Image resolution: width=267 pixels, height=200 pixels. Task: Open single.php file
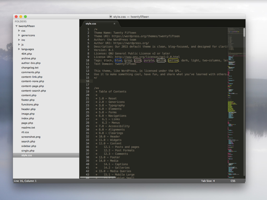pos(28,151)
